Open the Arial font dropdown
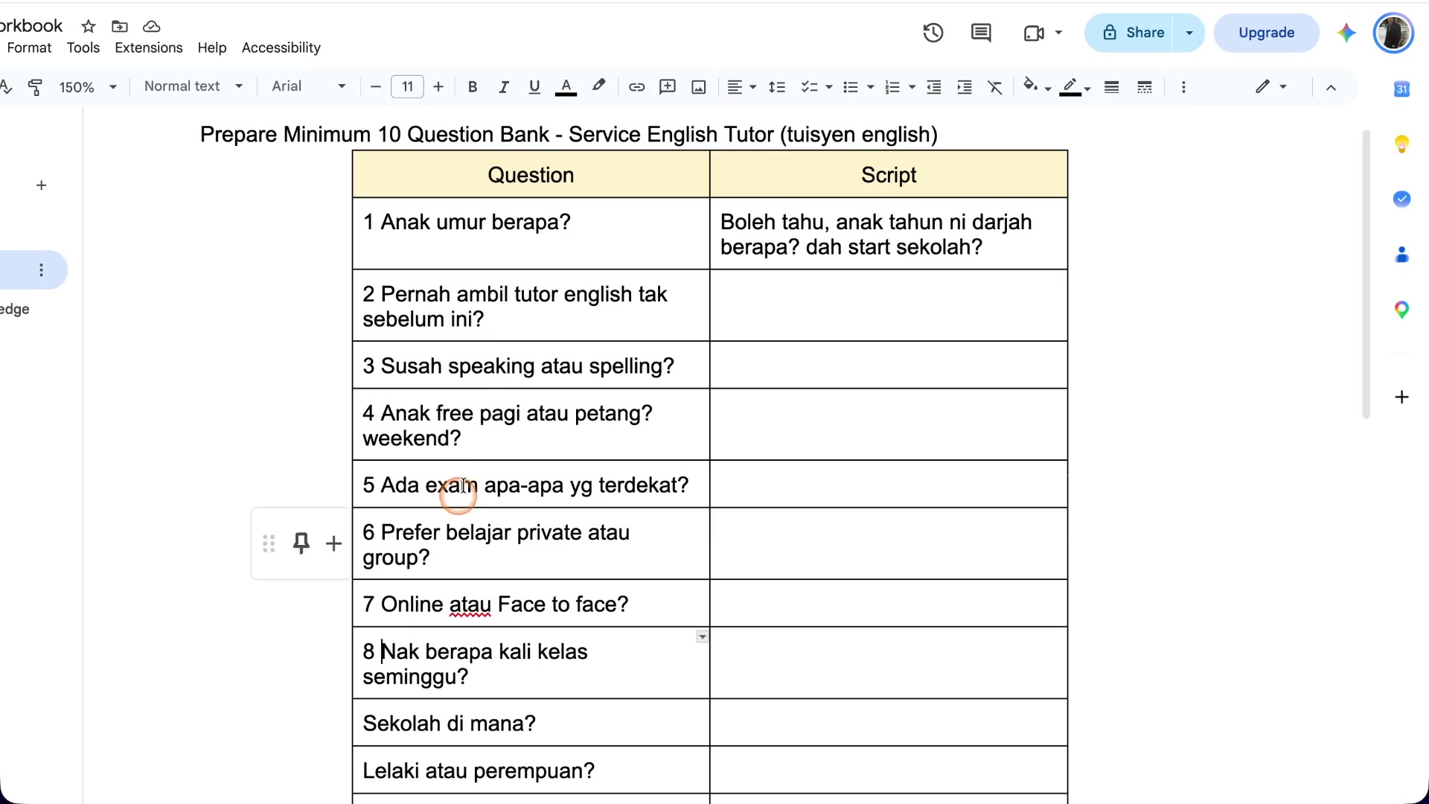 pos(308,86)
